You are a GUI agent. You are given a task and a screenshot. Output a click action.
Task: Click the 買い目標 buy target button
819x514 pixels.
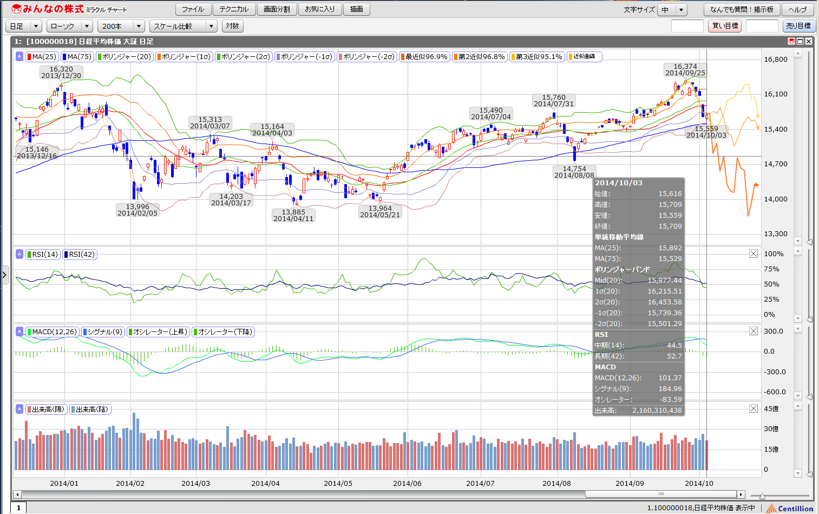pos(724,26)
